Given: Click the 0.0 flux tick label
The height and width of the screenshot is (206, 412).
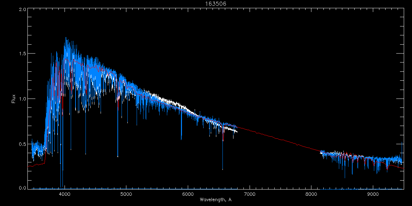Looking at the screenshot, I should point(22,188).
